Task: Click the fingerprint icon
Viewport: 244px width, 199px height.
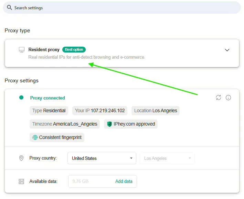Action: [35, 138]
